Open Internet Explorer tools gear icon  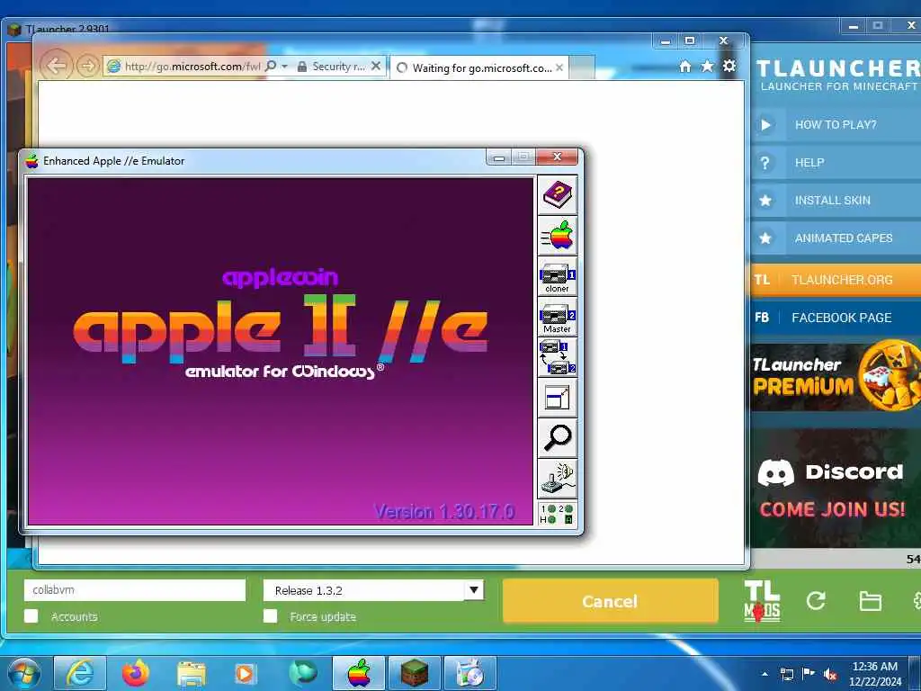coord(729,67)
